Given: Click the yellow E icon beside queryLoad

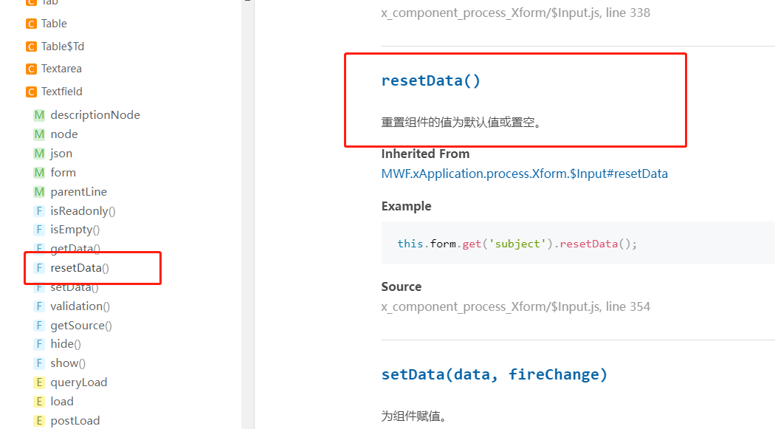Looking at the screenshot, I should (x=39, y=382).
